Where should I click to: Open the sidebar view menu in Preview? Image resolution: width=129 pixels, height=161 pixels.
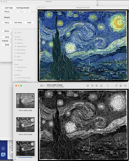click(x=42, y=86)
